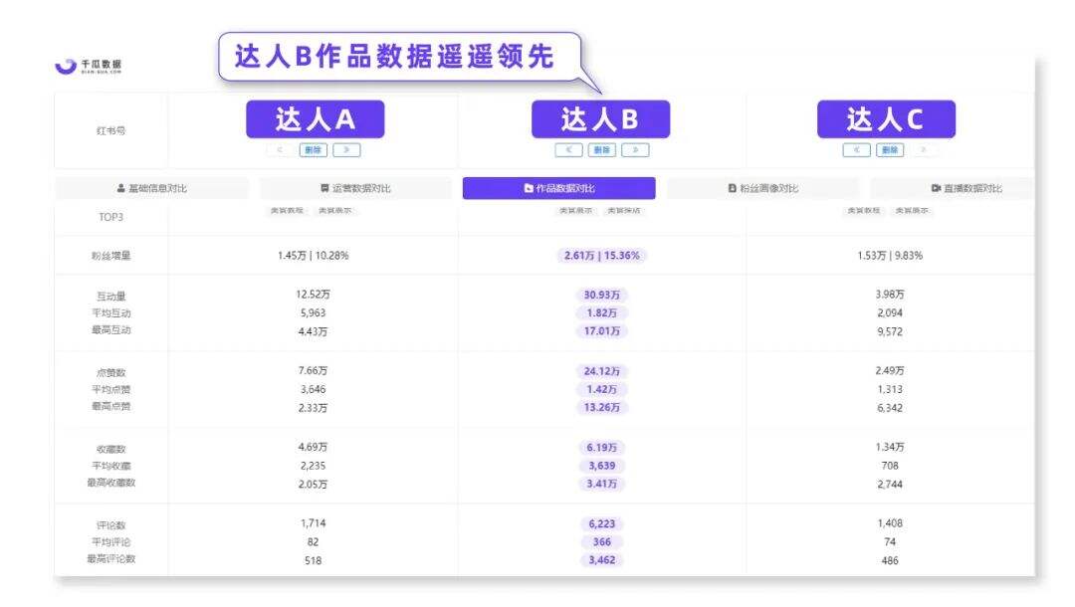Click the highlighted 30.93万 value
This screenshot has height=607, width=1075.
pyautogui.click(x=602, y=296)
